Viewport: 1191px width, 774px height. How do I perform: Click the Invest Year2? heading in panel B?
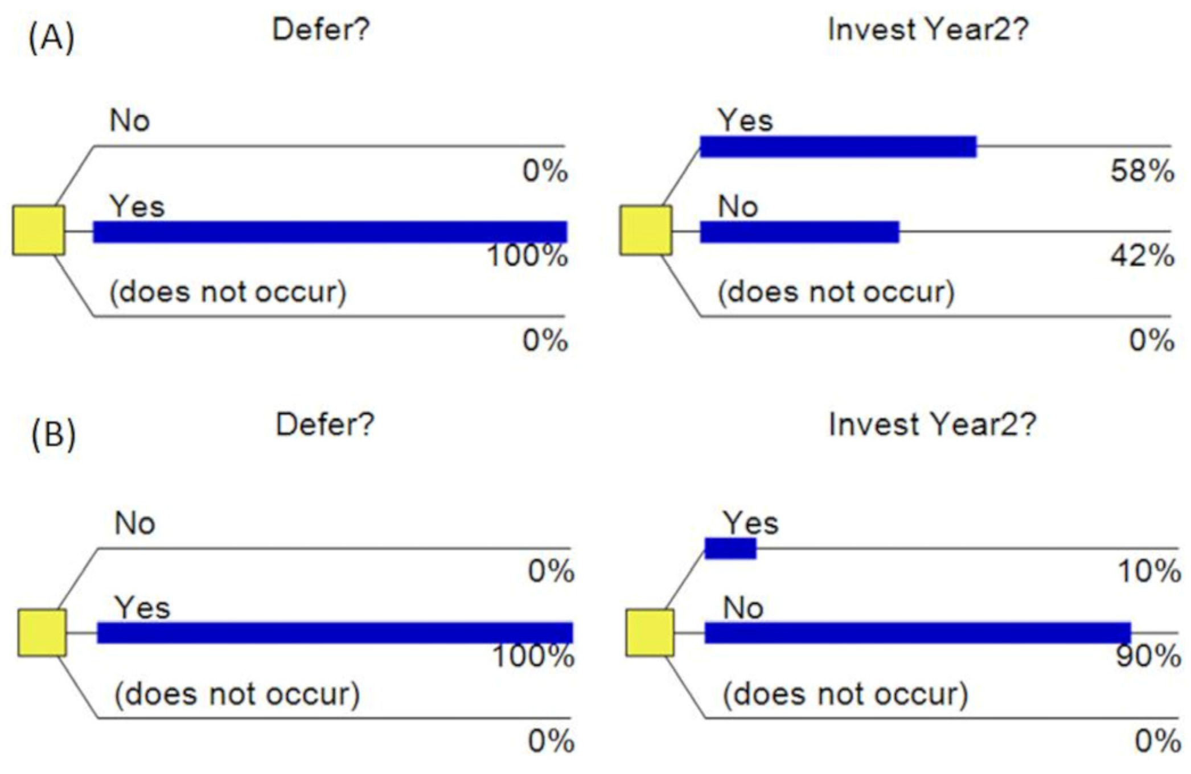933,425
